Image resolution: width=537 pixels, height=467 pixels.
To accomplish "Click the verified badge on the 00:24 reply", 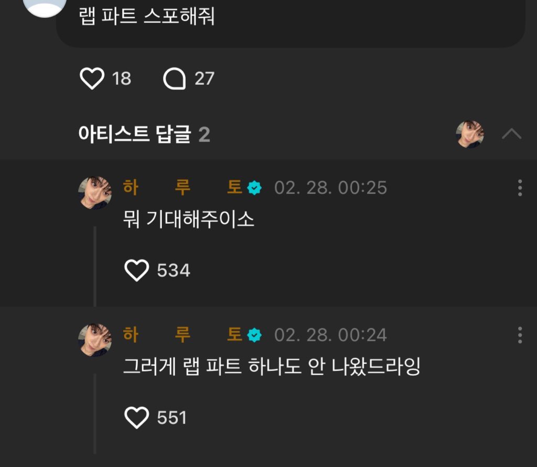I will 255,335.
